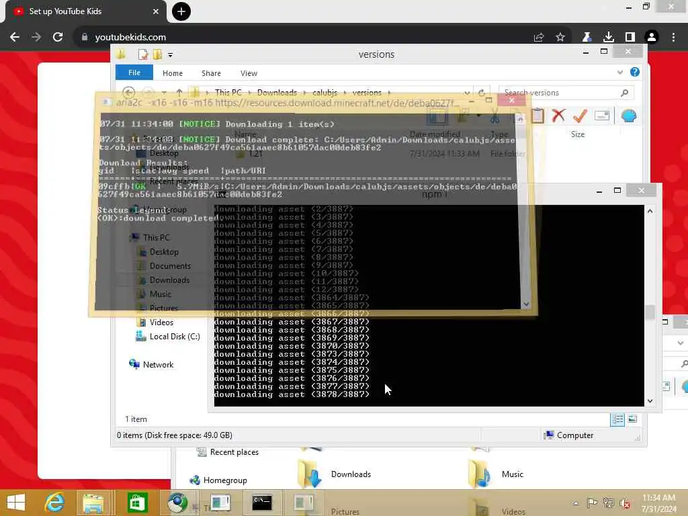Close the Set up YouTube Kids tab

(x=155, y=11)
